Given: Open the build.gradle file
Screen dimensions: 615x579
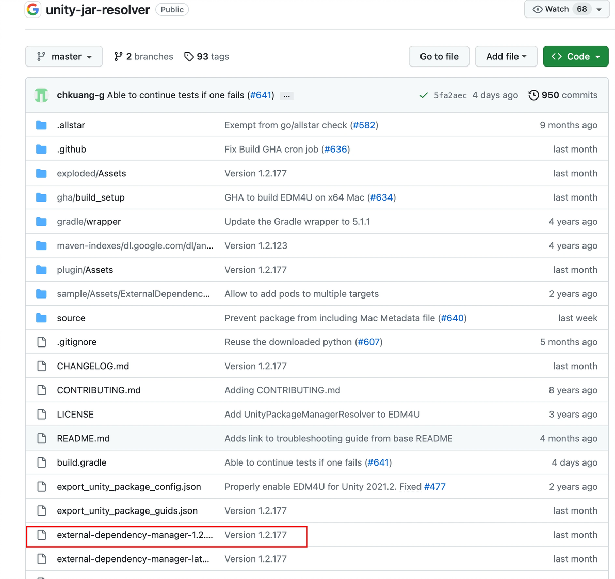Looking at the screenshot, I should 82,463.
